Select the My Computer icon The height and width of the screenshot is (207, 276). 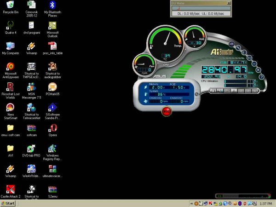point(11,48)
